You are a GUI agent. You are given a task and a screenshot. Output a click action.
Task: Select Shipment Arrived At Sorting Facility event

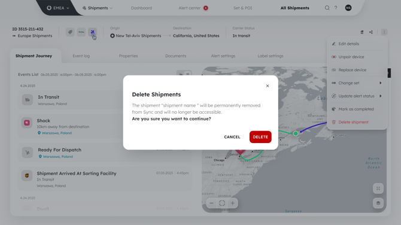105,179
